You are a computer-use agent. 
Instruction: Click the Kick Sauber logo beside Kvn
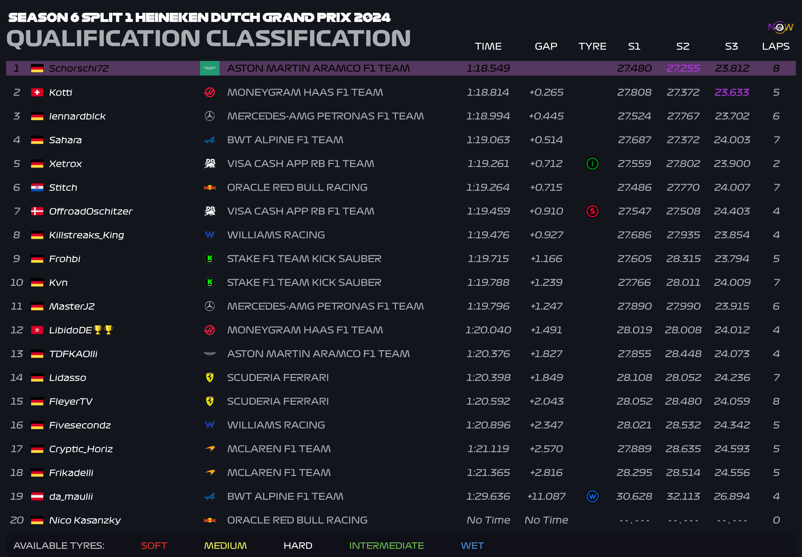click(x=209, y=282)
